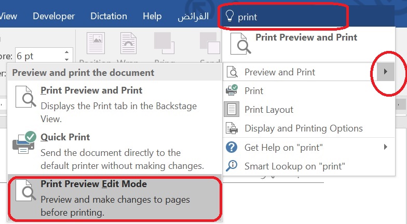Image resolution: width=407 pixels, height=224 pixels.
Task: Click the Print Preview and Print page icon in submenu
Action: (25, 97)
